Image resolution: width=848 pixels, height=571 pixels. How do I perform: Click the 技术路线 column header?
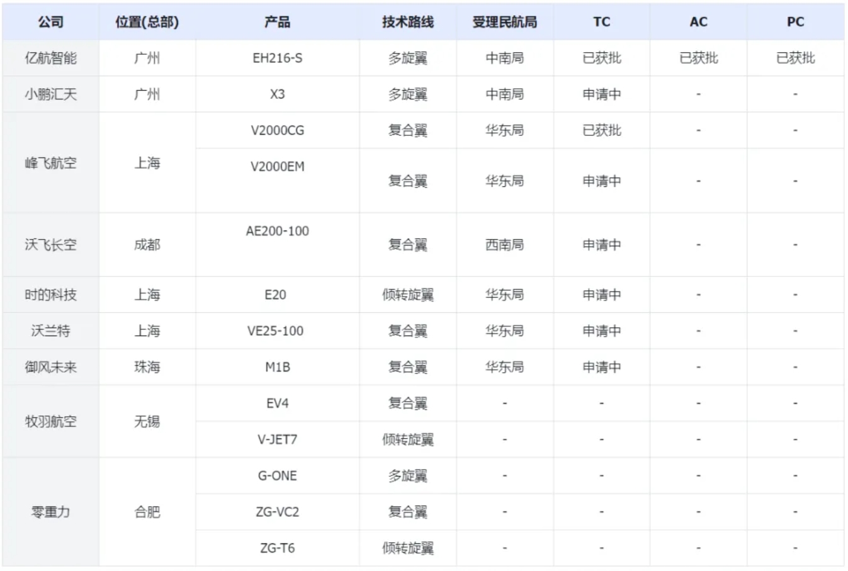tap(408, 22)
